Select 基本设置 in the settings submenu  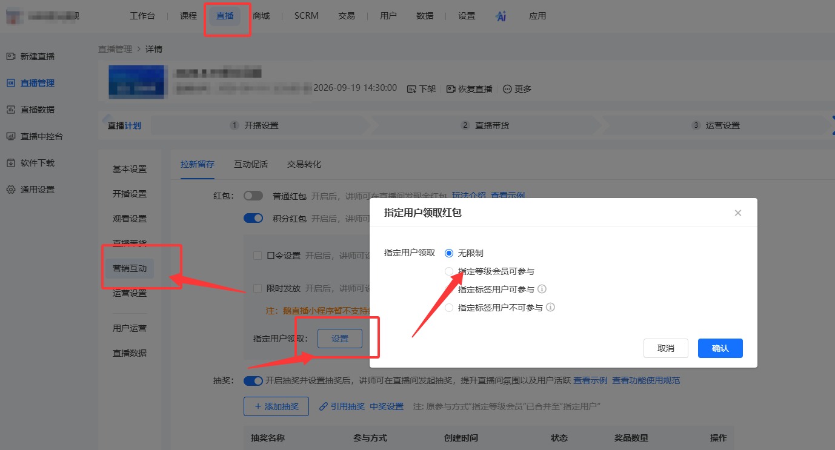pyautogui.click(x=130, y=169)
